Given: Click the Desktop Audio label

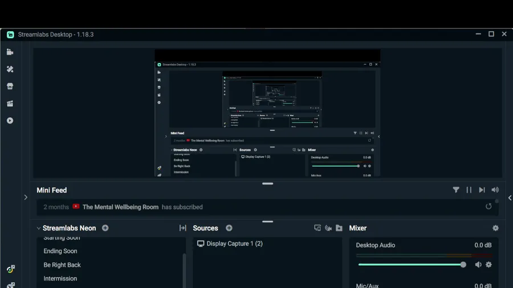Looking at the screenshot, I should coord(375,245).
